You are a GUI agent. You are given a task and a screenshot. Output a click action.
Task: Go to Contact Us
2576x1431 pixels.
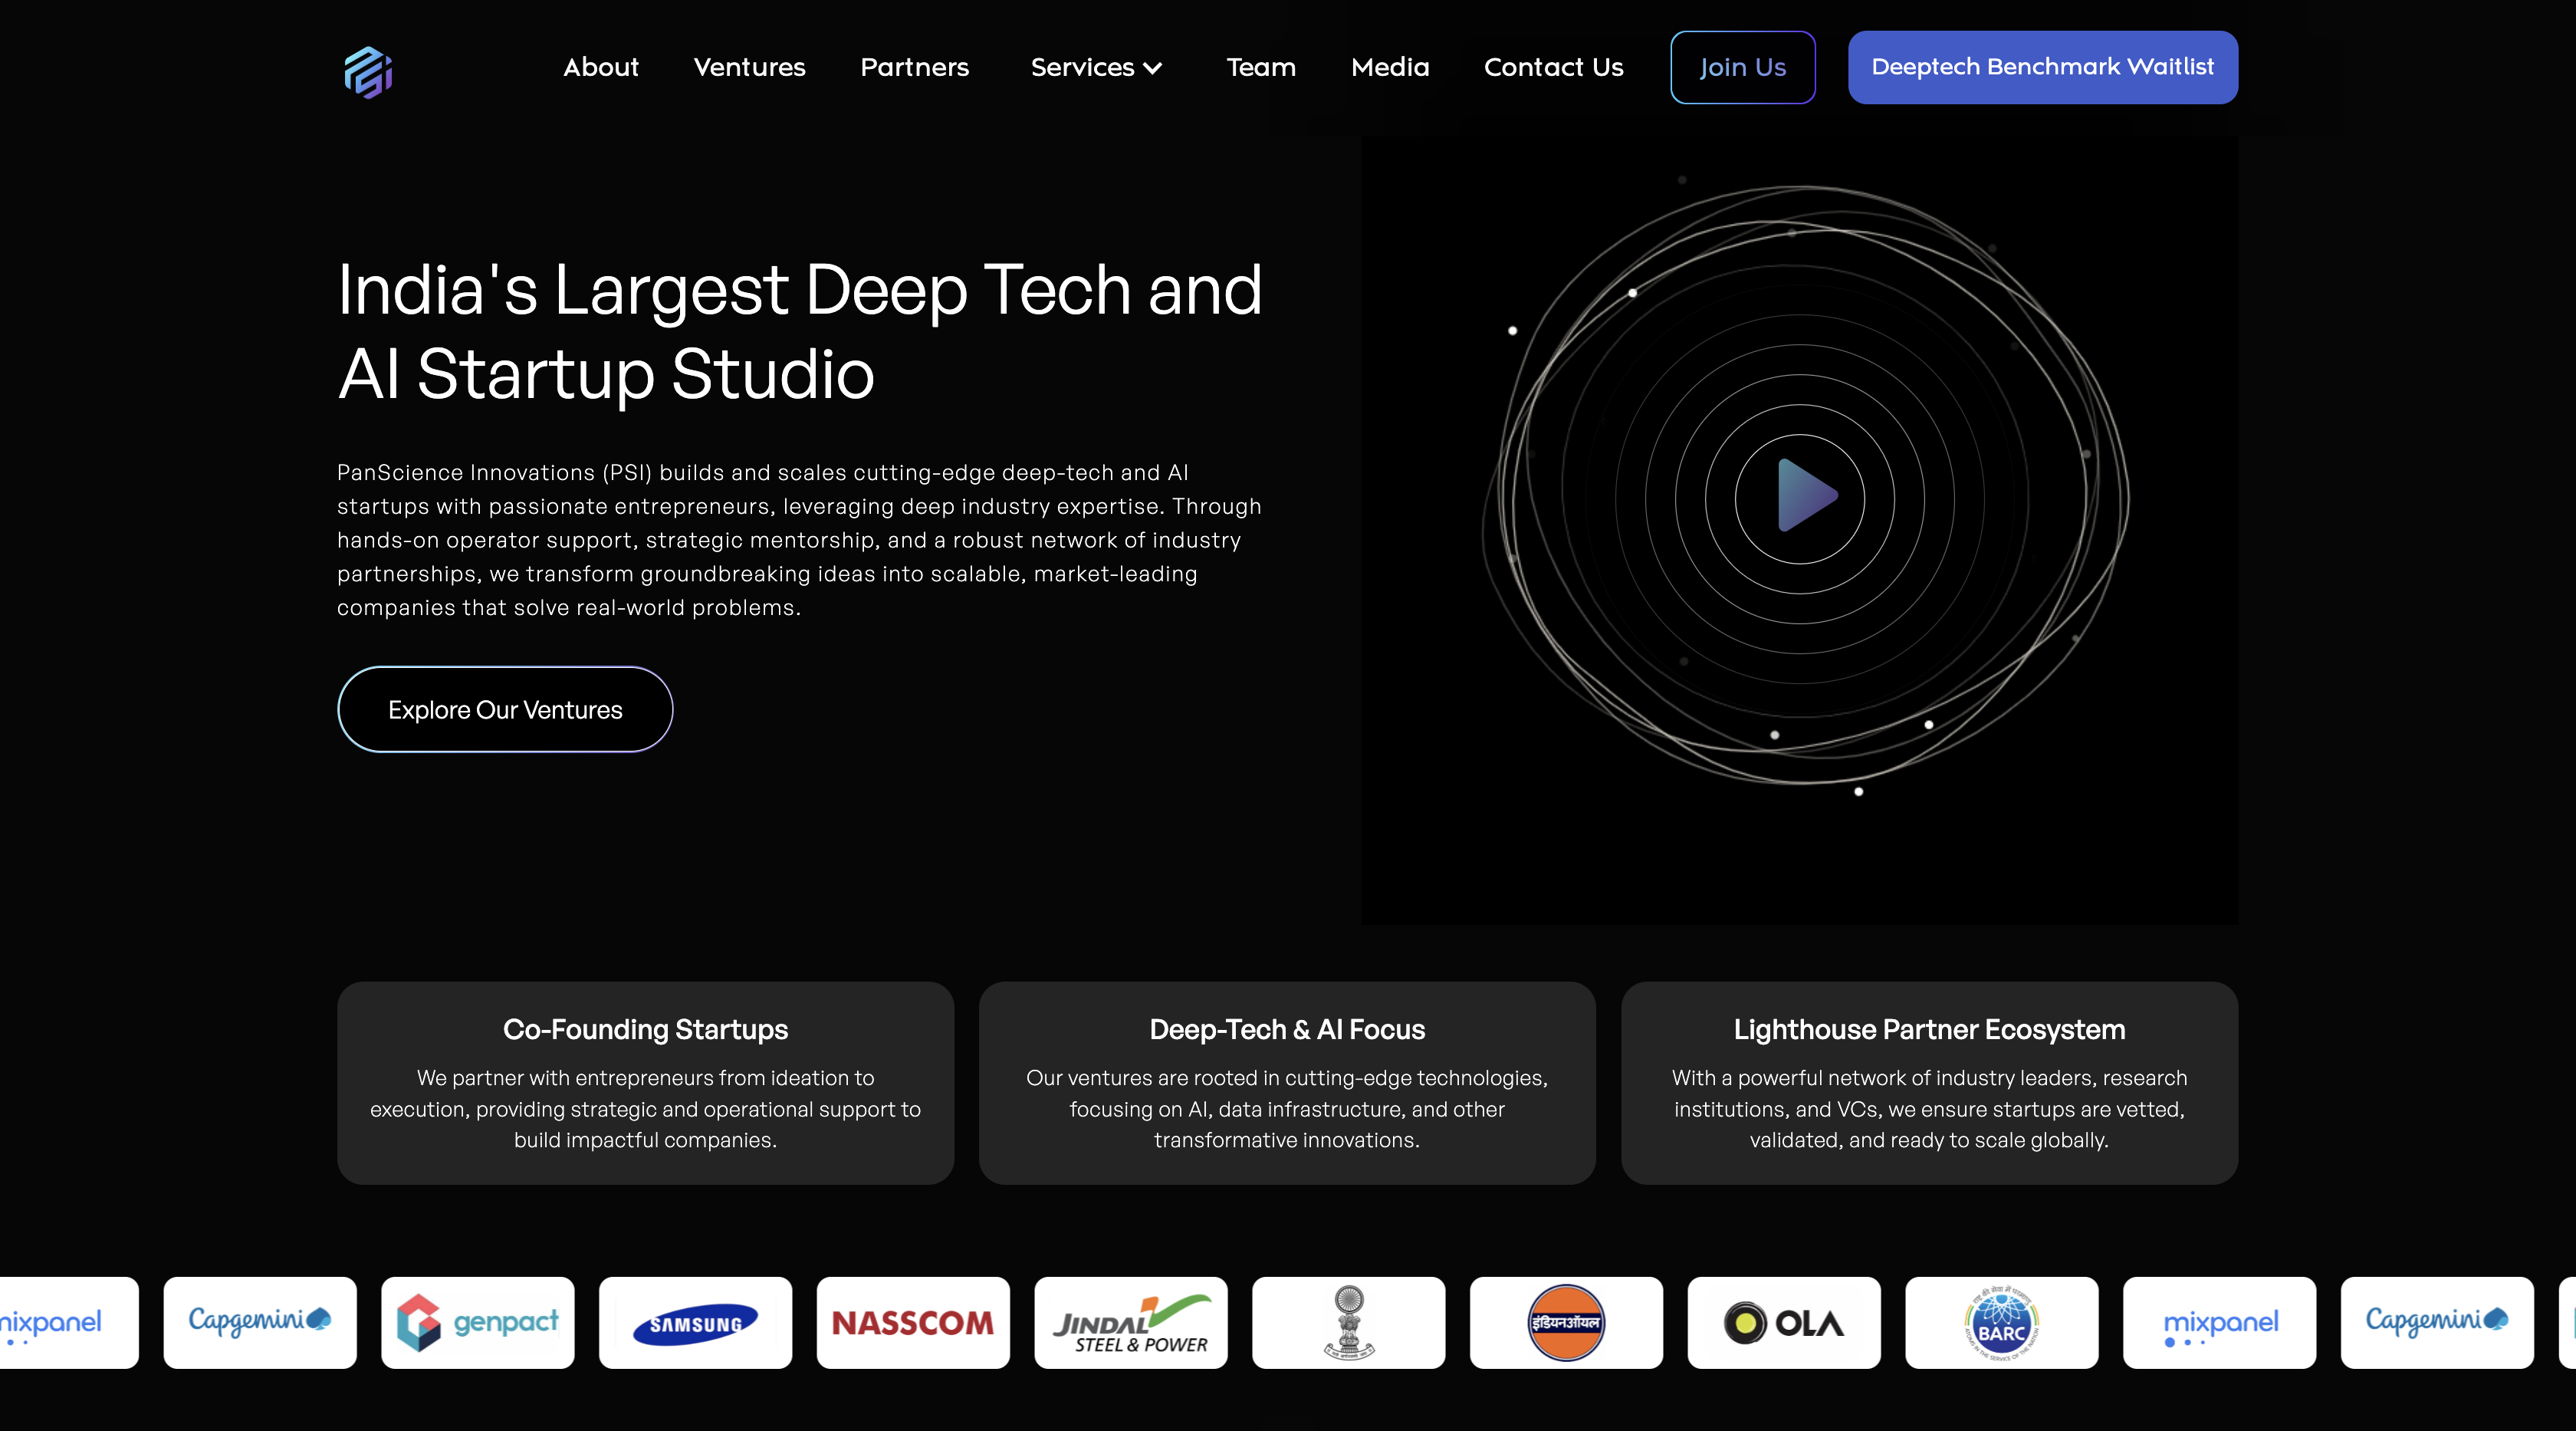[x=1554, y=67]
